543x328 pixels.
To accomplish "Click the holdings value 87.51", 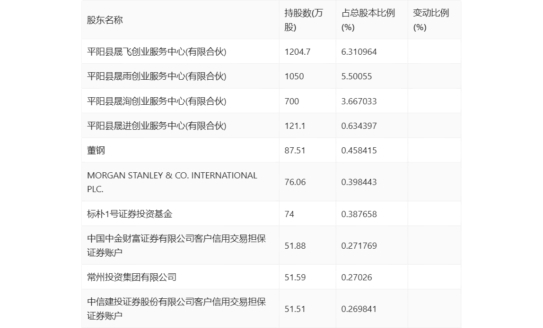I will (295, 151).
